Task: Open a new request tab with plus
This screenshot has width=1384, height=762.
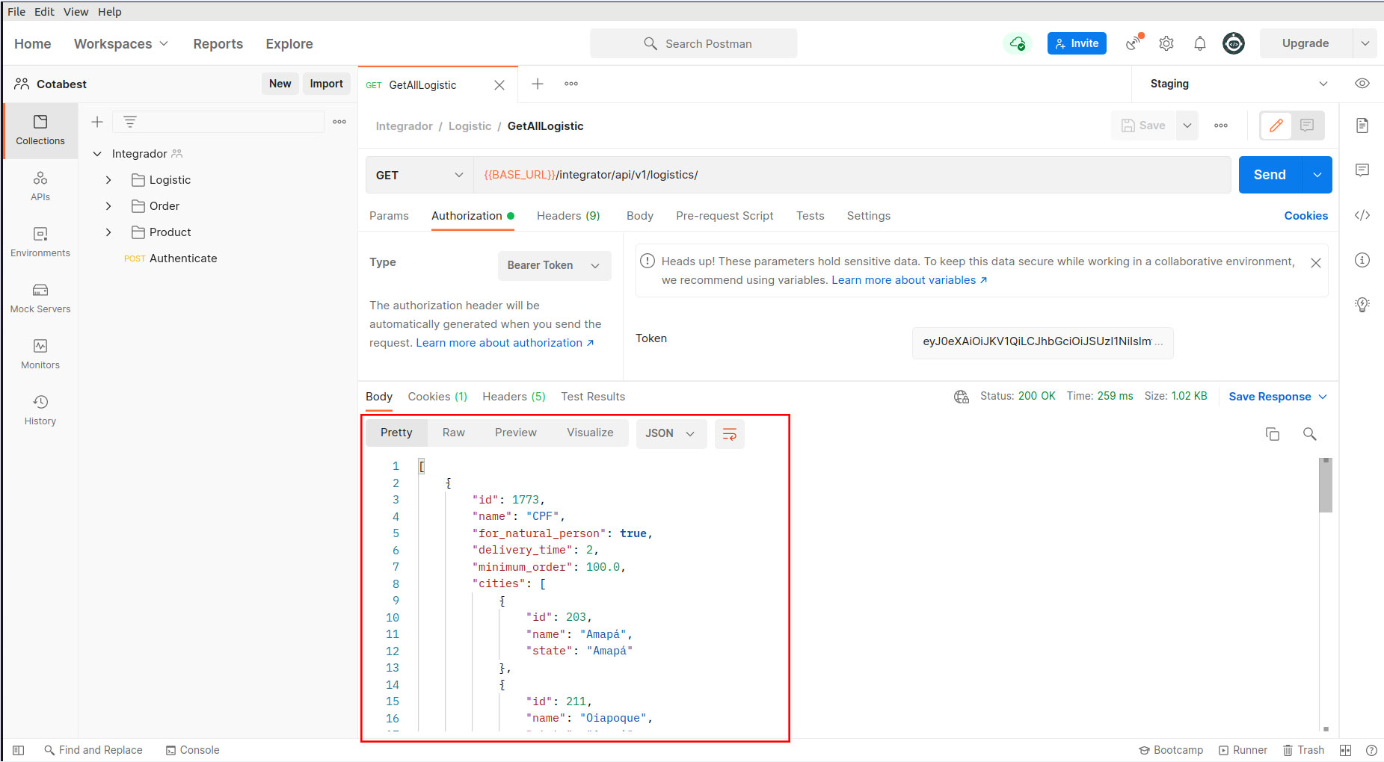Action: coord(538,84)
